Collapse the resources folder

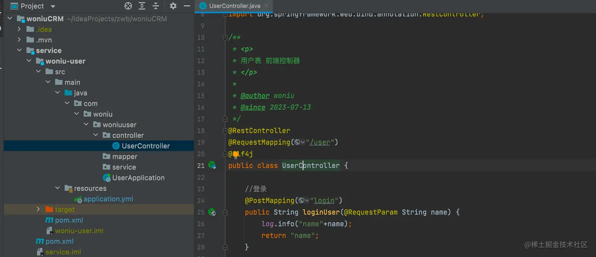coord(58,188)
